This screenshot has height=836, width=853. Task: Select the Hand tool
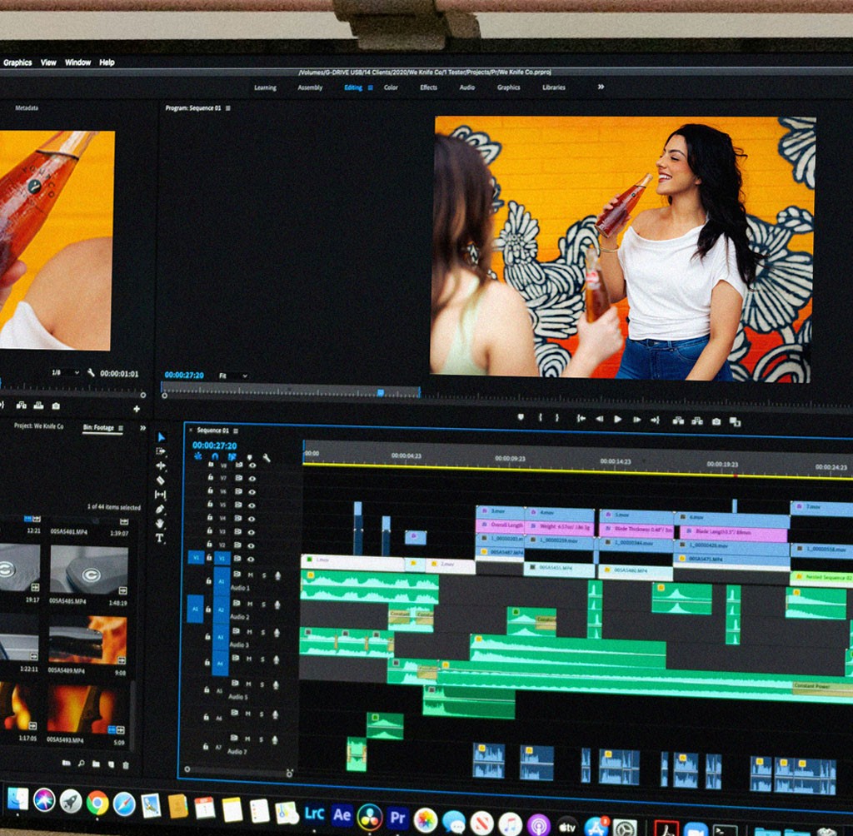(159, 523)
